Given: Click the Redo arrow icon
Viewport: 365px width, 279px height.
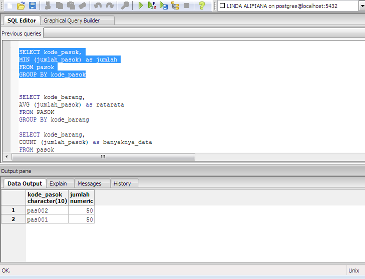Looking at the screenshot, I should coord(110,5).
